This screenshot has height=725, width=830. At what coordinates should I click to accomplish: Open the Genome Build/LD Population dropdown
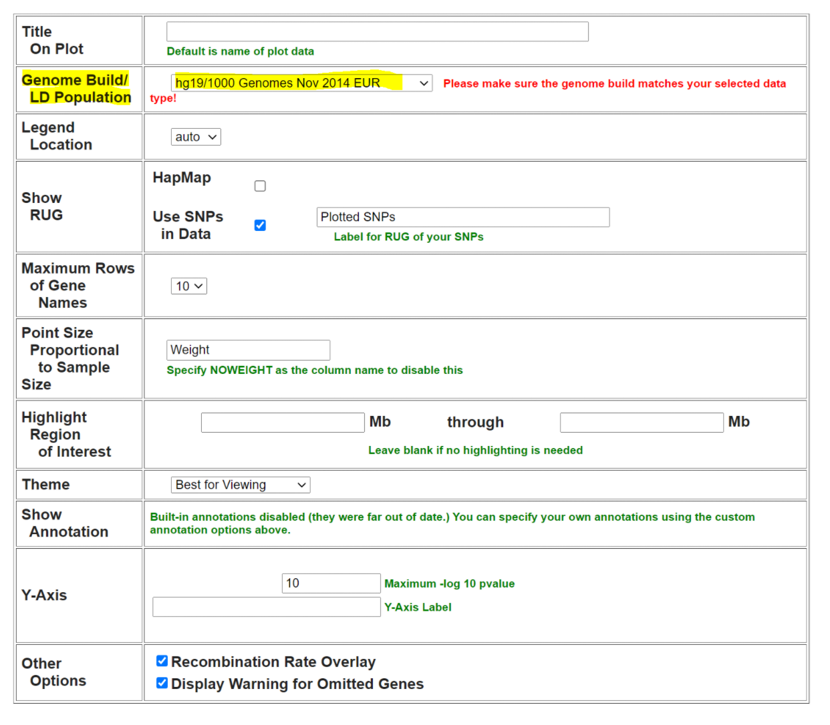tap(301, 83)
